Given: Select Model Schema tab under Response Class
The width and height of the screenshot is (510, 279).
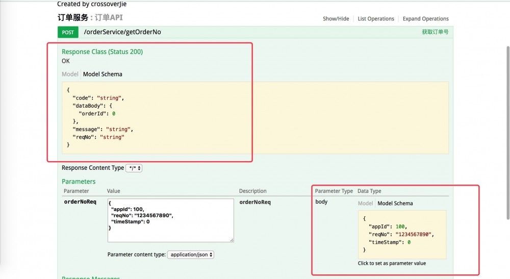Looking at the screenshot, I should tap(103, 74).
